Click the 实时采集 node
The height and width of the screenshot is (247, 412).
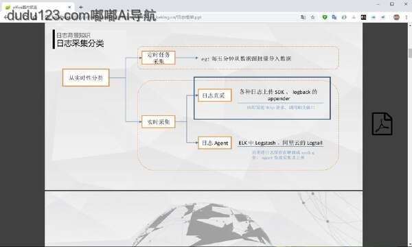[x=159, y=122]
